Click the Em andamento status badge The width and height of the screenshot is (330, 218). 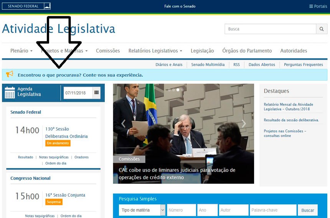pyautogui.click(x=58, y=143)
